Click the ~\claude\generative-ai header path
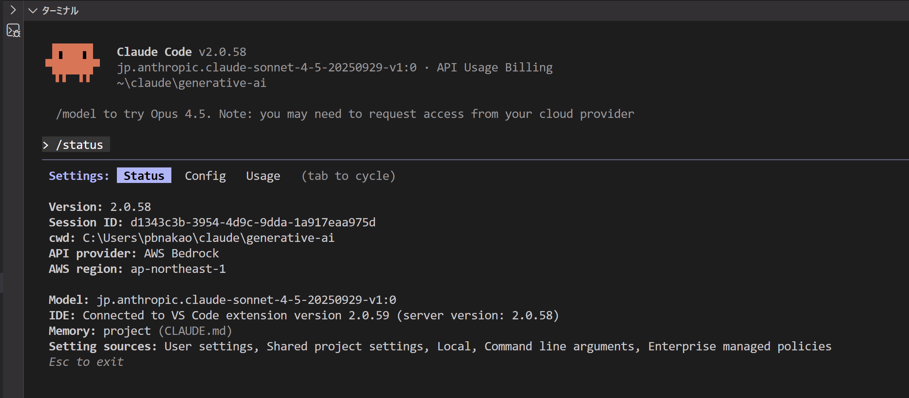Screen dimensions: 909x398 pyautogui.click(x=191, y=83)
